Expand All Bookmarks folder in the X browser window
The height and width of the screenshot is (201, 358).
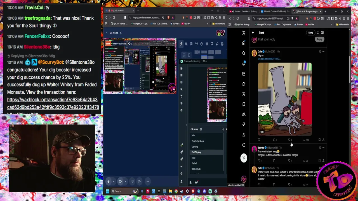[x=342, y=25]
